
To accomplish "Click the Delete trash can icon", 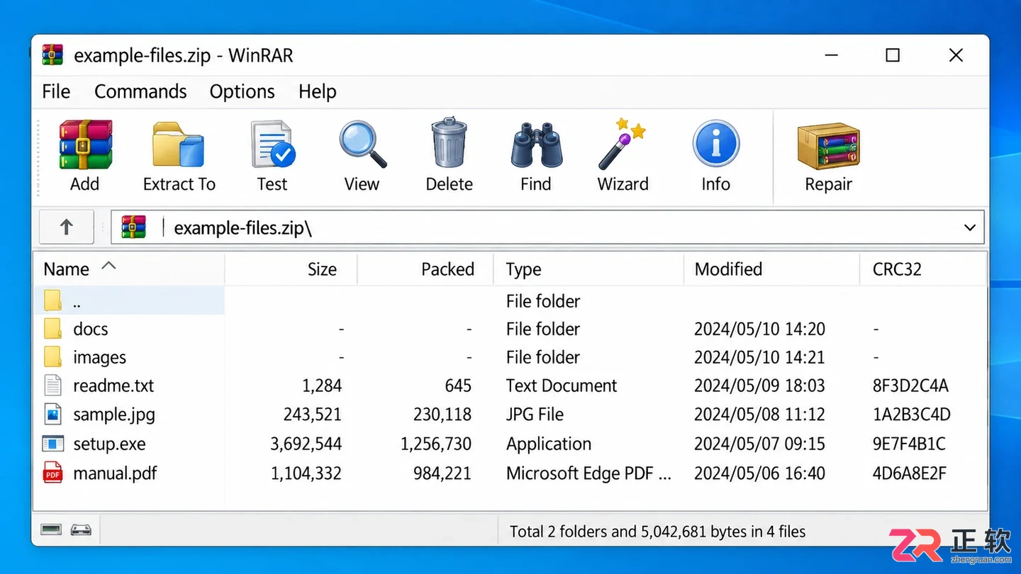I will [450, 143].
